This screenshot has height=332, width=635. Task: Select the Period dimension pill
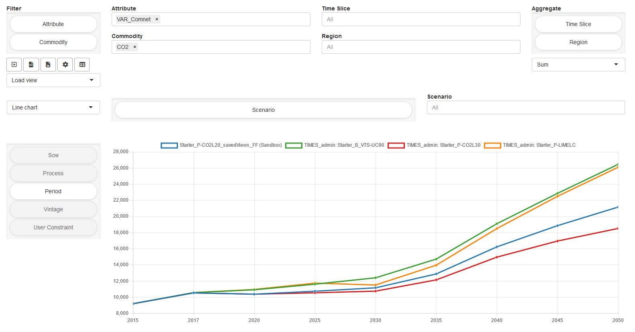point(53,191)
